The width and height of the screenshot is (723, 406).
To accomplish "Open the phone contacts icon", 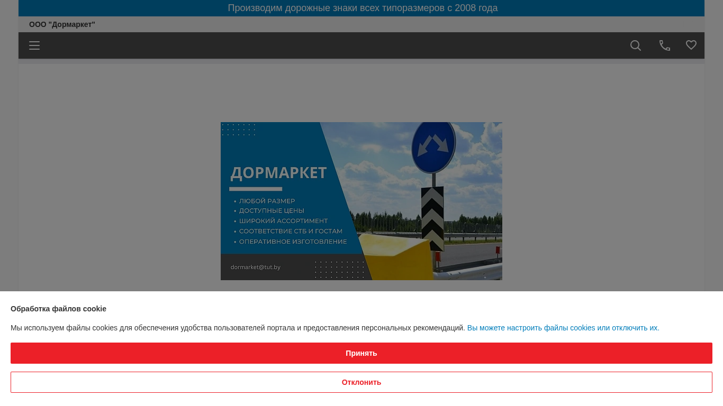I will [x=665, y=45].
